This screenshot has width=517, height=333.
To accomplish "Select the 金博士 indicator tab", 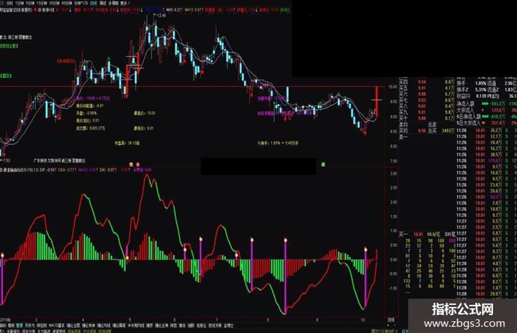I will click(x=228, y=325).
